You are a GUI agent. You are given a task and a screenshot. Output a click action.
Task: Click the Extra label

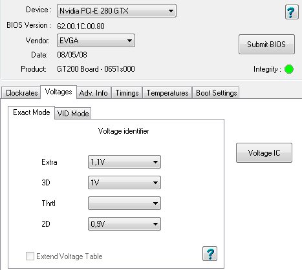[49, 162]
